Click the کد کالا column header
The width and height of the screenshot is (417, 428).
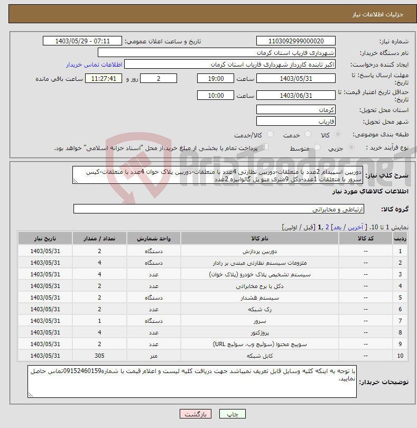[x=366, y=238]
